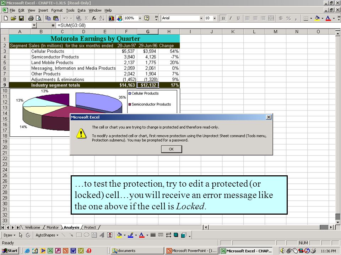The height and width of the screenshot is (255, 341).
Task: Save the workbook with the floppy disk icon
Action: [21, 18]
